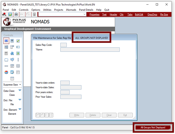Select the radio button control tool

point(12,41)
